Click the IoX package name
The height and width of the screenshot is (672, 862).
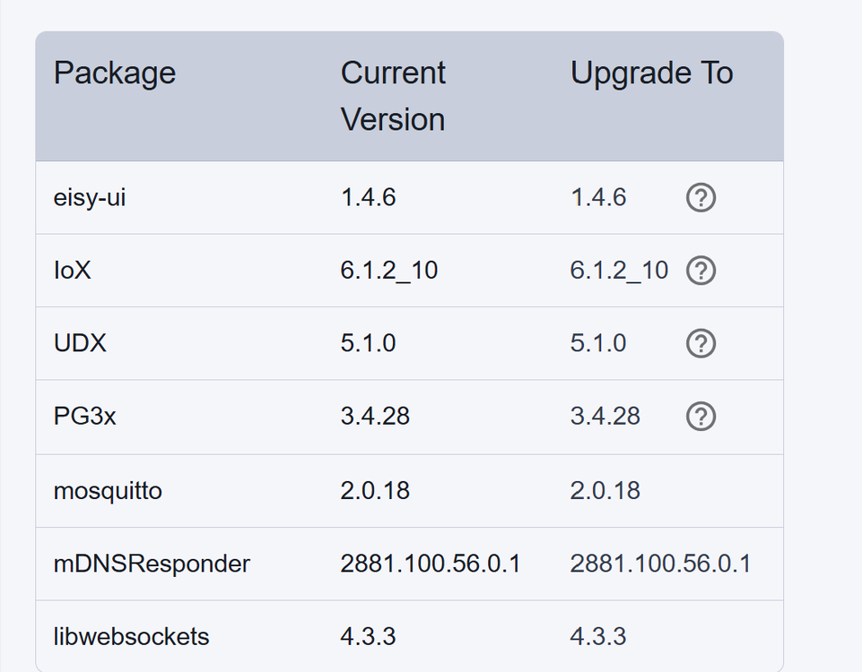click(x=72, y=271)
